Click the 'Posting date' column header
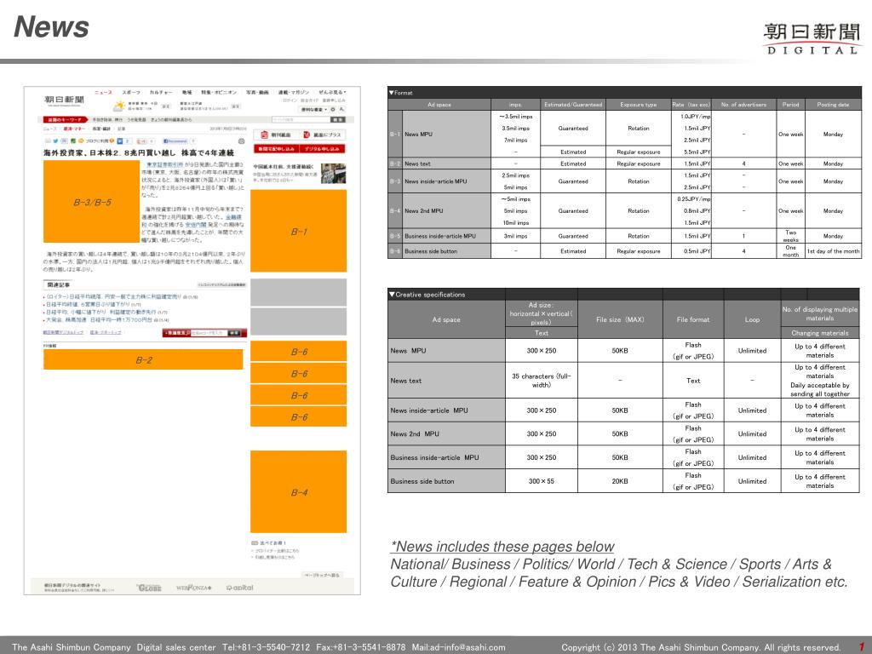The height and width of the screenshot is (654, 872). point(833,105)
